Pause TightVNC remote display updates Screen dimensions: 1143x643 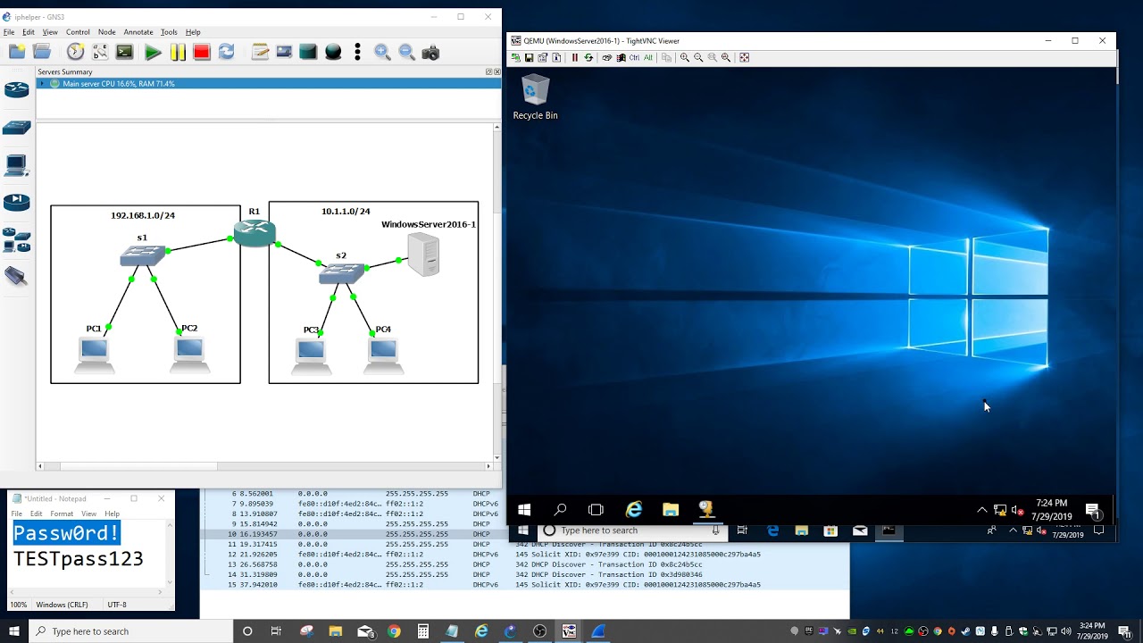click(x=574, y=57)
